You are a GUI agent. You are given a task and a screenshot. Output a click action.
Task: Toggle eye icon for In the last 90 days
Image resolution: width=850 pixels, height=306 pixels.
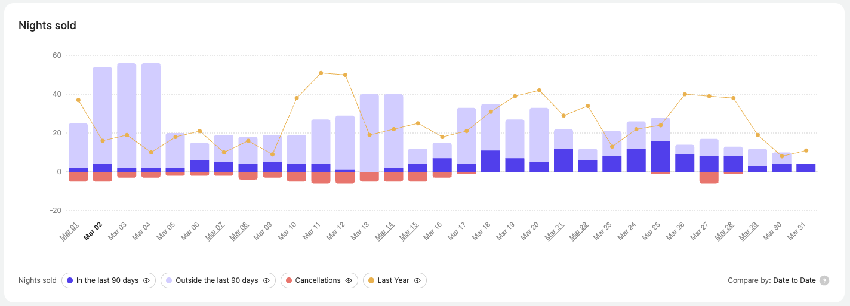tap(146, 280)
